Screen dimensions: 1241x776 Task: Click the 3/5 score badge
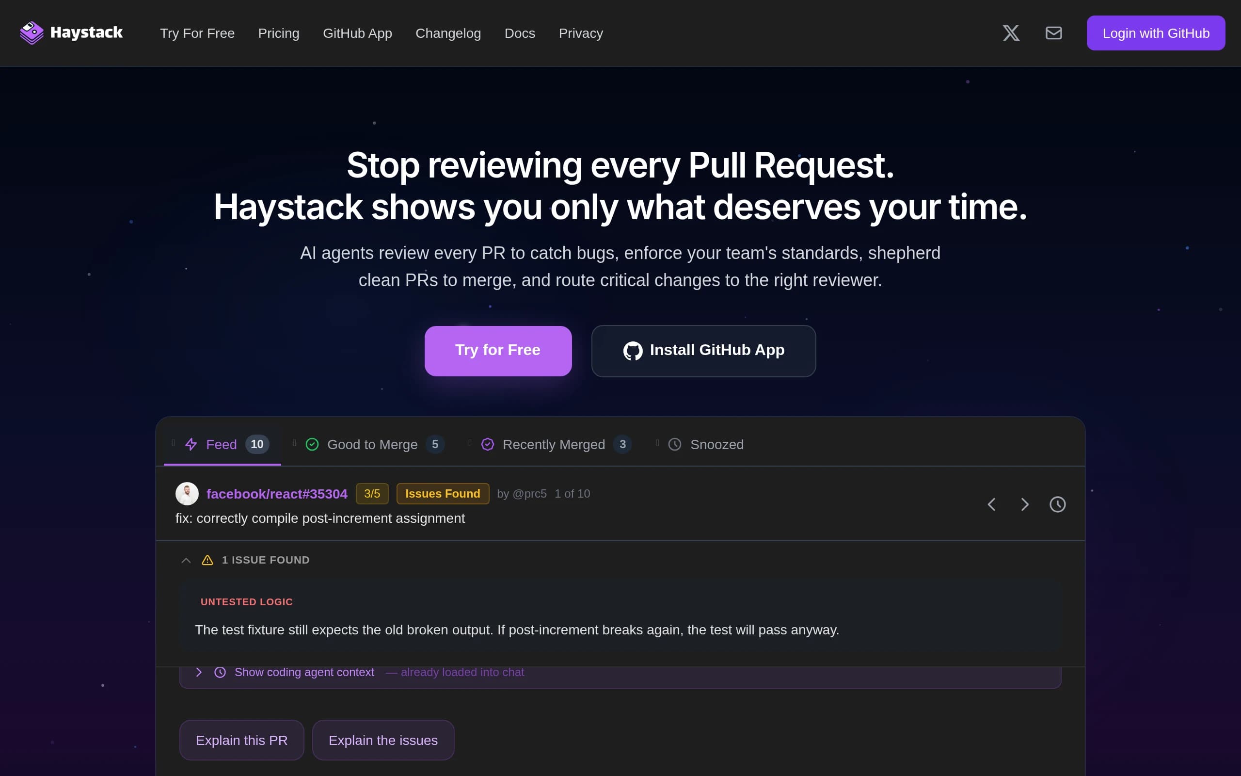(x=372, y=494)
